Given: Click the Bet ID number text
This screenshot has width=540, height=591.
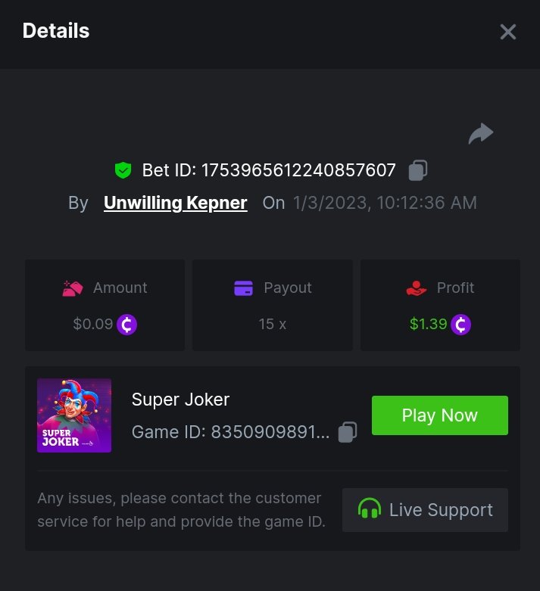Looking at the screenshot, I should click(298, 170).
